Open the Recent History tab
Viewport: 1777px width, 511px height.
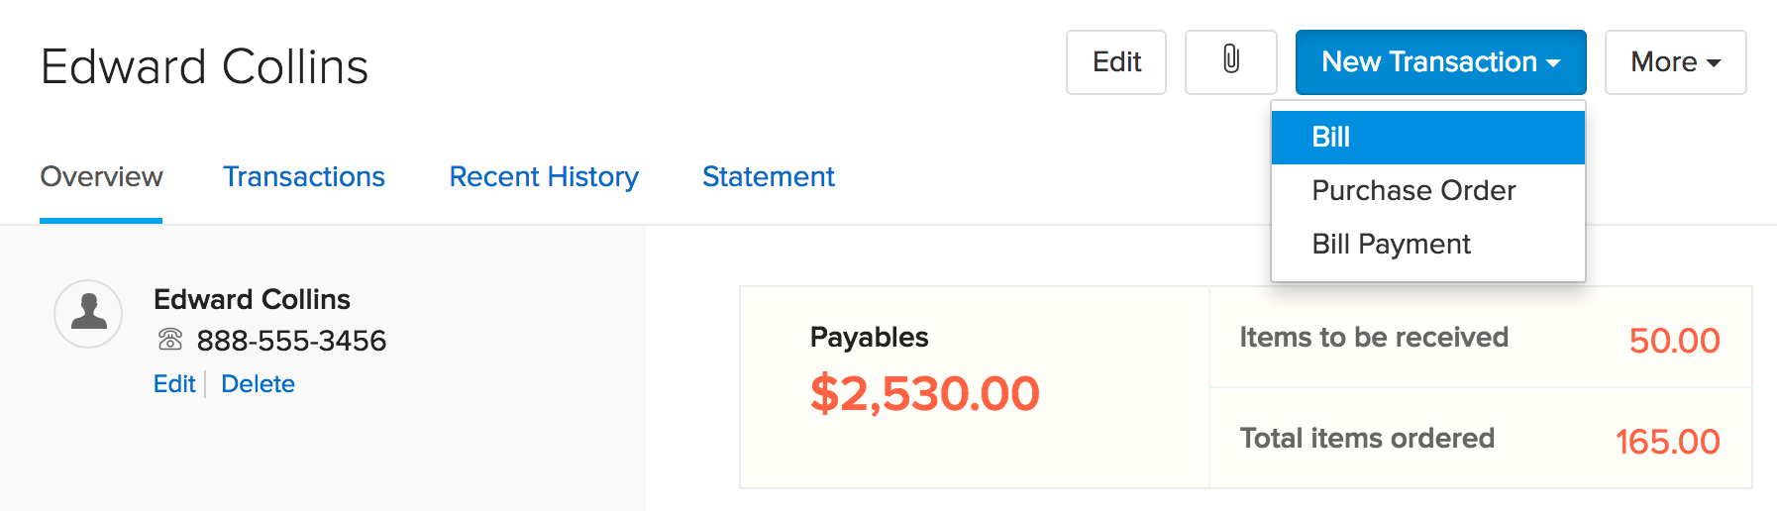point(544,176)
